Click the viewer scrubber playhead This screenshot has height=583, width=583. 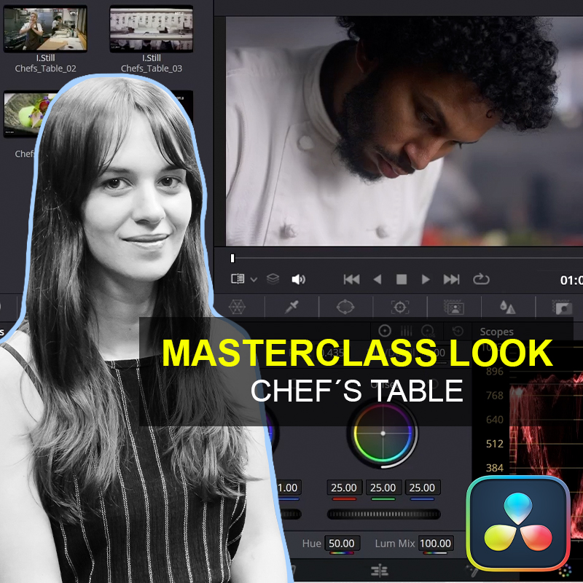coord(232,258)
